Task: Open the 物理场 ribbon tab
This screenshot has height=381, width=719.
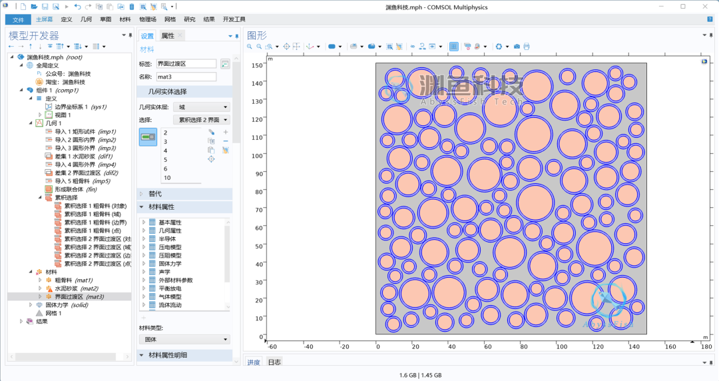Action: (x=148, y=19)
